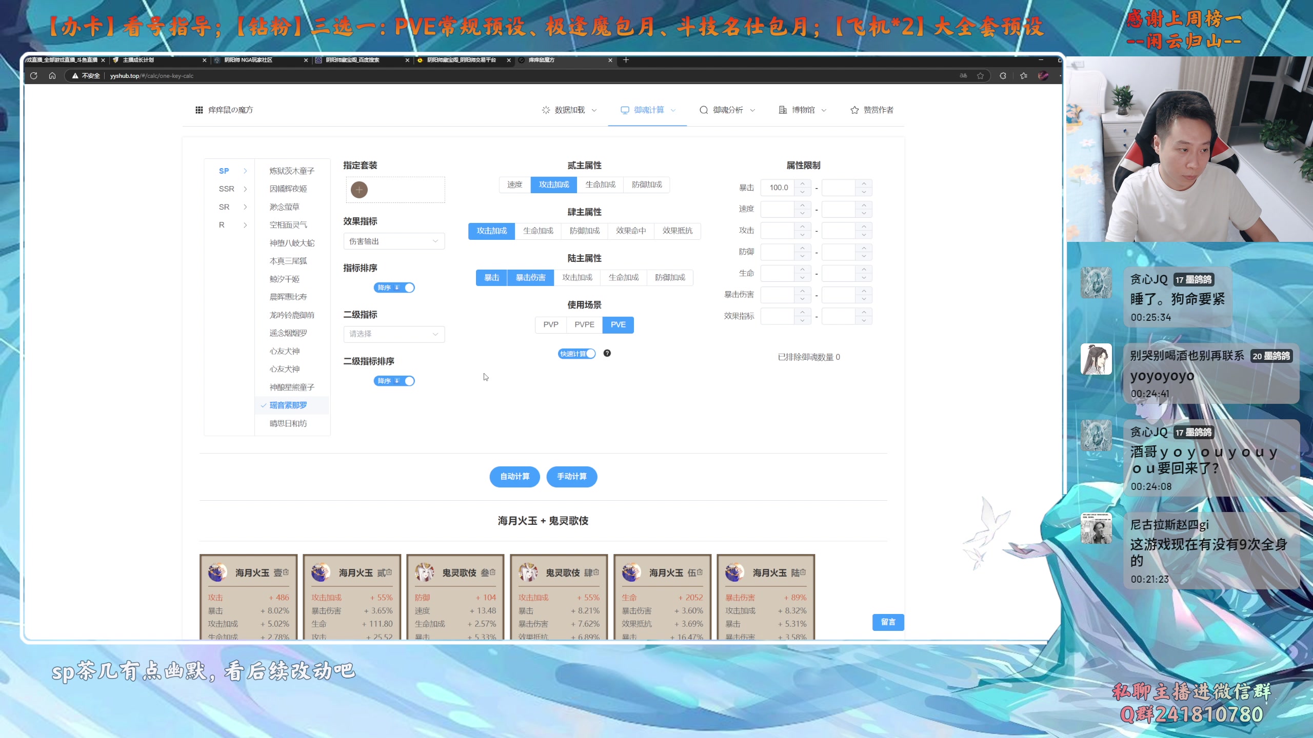Select 效果命中 for 肆主属性
The image size is (1313, 738).
(x=631, y=231)
